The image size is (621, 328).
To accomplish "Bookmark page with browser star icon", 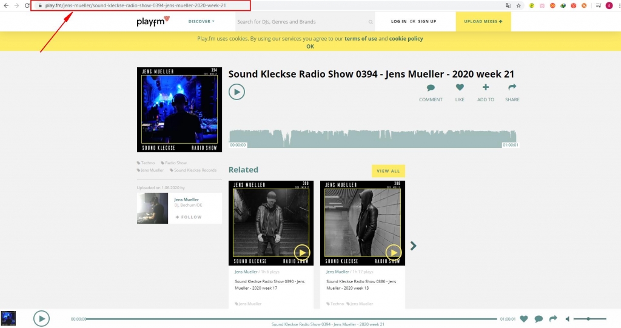I will click(518, 5).
